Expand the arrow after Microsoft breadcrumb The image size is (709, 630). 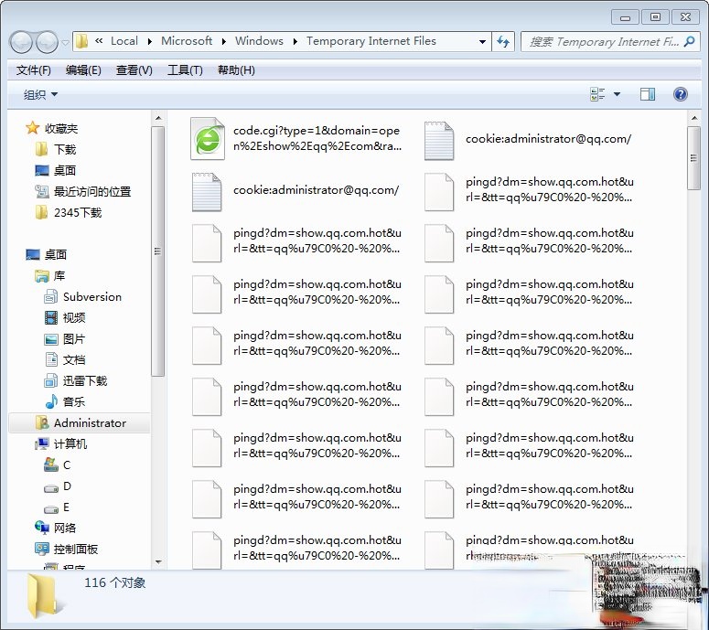click(224, 41)
